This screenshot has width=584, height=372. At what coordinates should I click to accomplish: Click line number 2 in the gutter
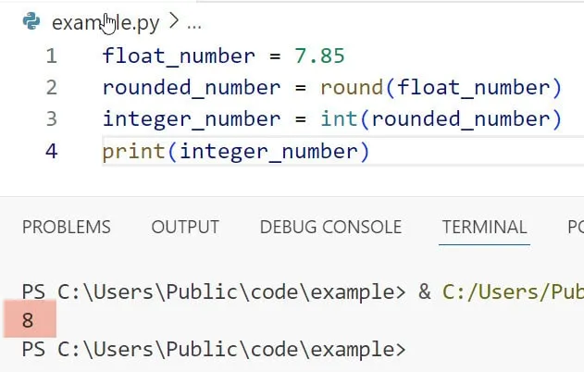pos(51,87)
